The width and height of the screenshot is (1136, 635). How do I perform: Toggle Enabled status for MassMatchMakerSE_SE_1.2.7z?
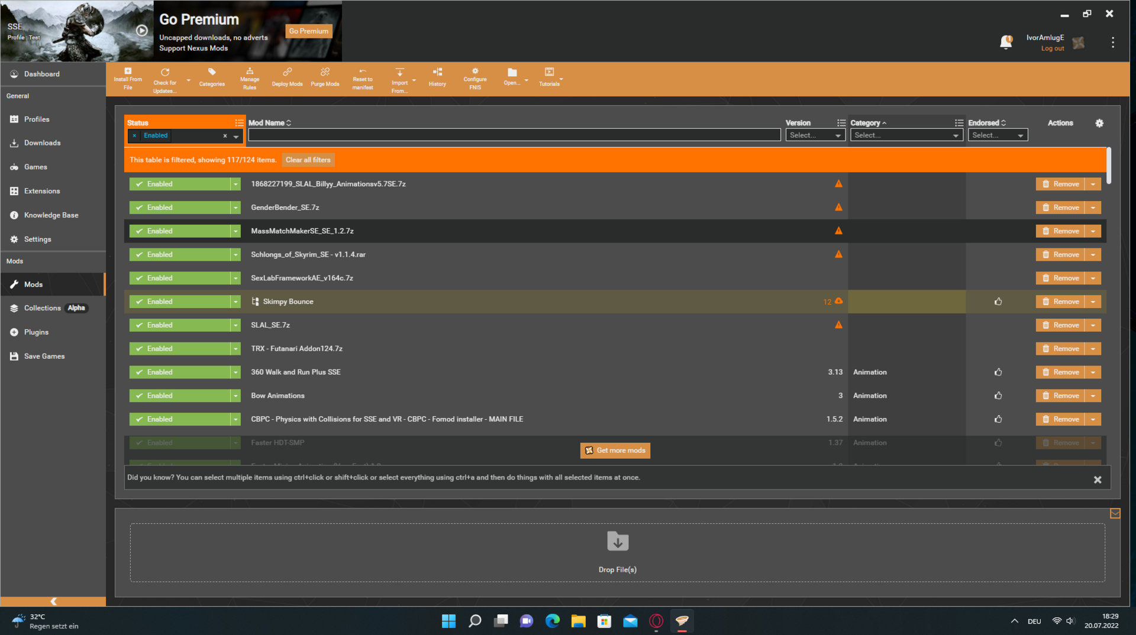[179, 231]
